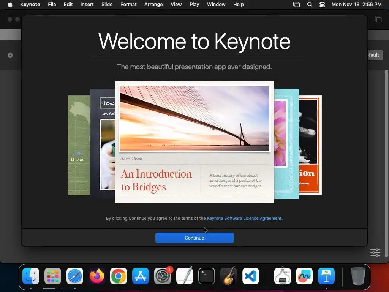Open System Information from the Dock
The image size is (389, 292).
coord(283,276)
